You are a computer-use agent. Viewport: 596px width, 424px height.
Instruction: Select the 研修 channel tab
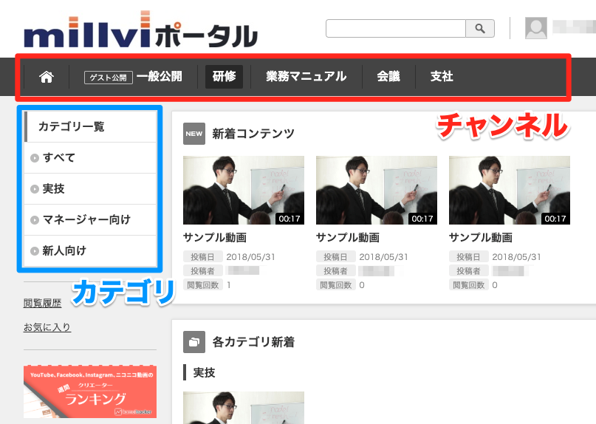pyautogui.click(x=224, y=76)
